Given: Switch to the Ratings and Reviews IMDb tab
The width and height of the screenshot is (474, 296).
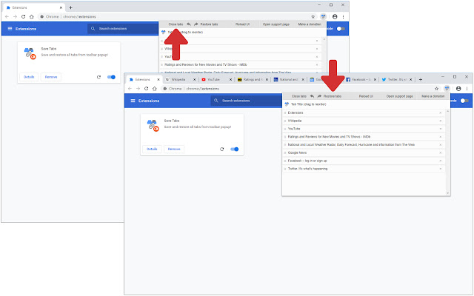Looking at the screenshot, I should (x=253, y=79).
